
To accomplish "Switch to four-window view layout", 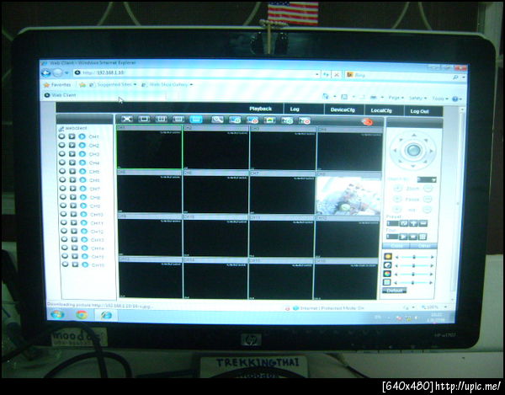I will [162, 120].
